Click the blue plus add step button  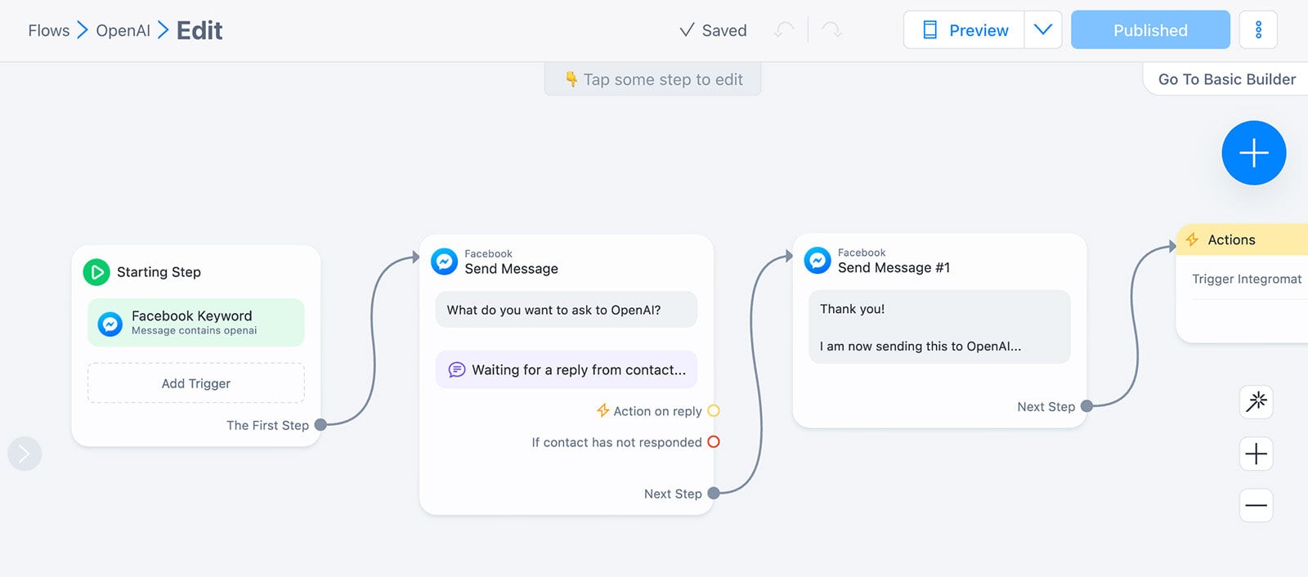[1253, 153]
